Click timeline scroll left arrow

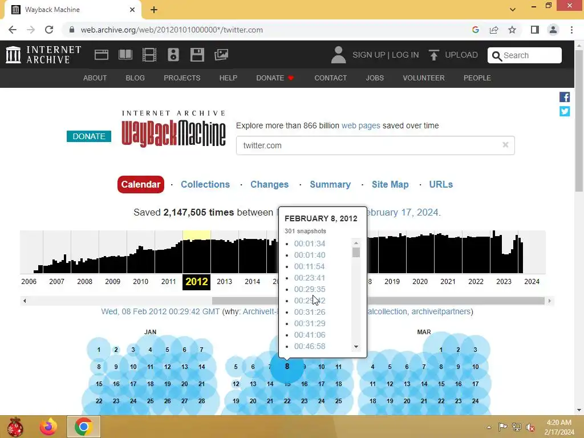click(25, 301)
